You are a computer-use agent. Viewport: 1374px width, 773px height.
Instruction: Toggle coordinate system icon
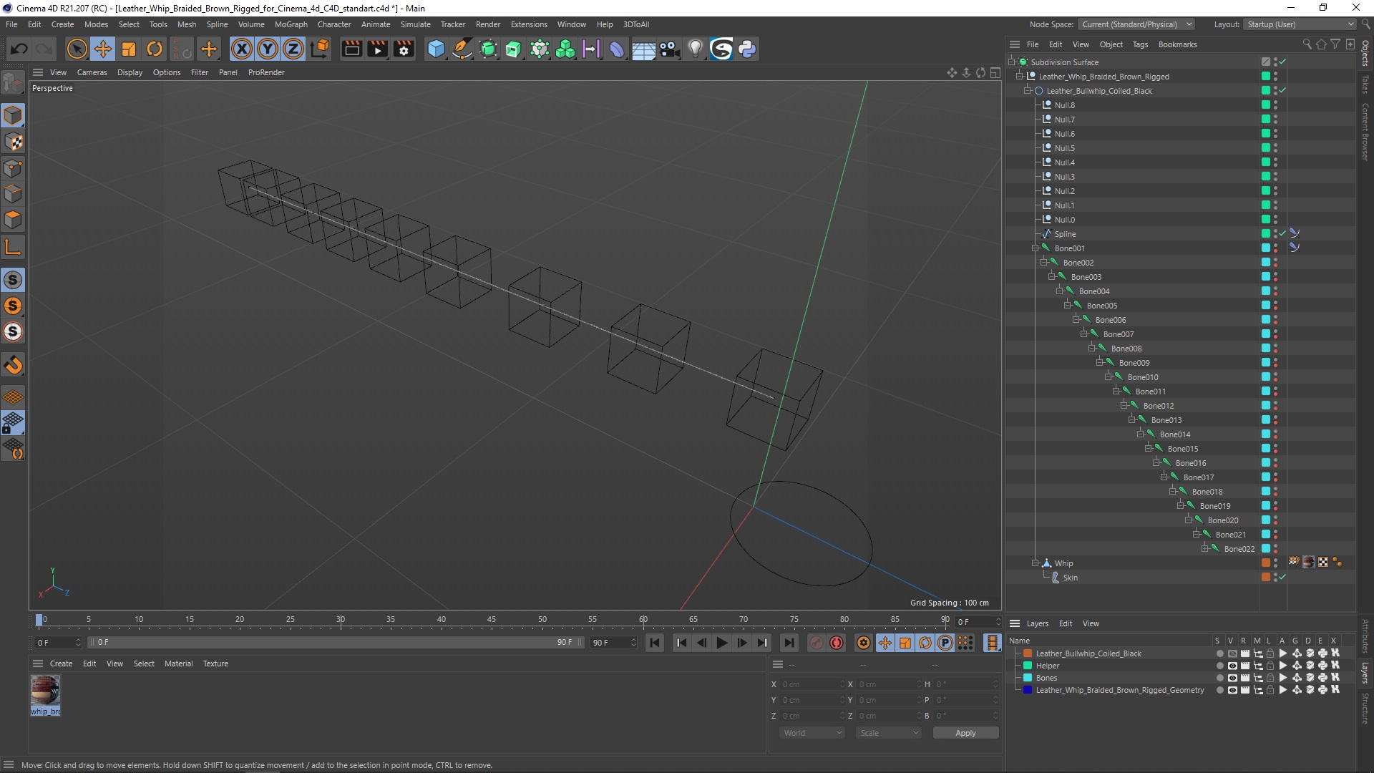321,49
